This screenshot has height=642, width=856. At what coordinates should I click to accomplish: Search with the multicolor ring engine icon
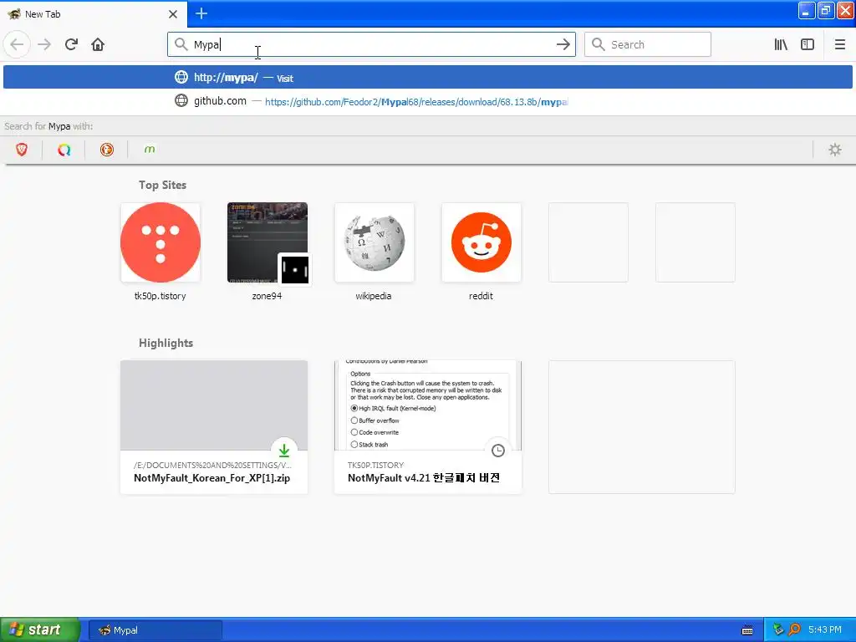click(64, 149)
